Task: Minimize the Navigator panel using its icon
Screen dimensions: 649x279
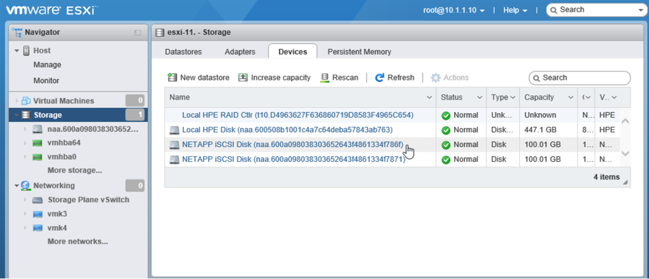Action: point(138,33)
